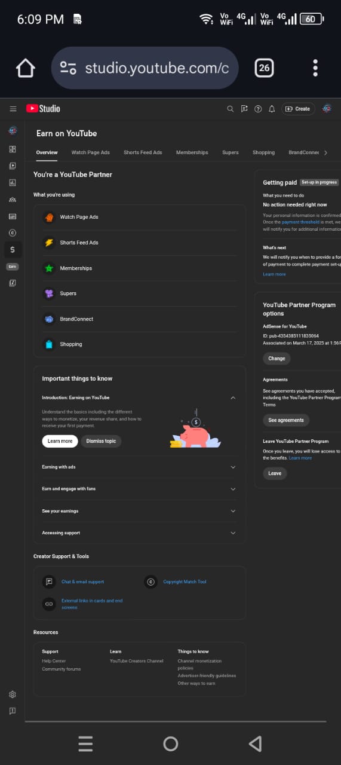Open Subtitles icon in the sidebar
The height and width of the screenshot is (765, 341).
[13, 216]
